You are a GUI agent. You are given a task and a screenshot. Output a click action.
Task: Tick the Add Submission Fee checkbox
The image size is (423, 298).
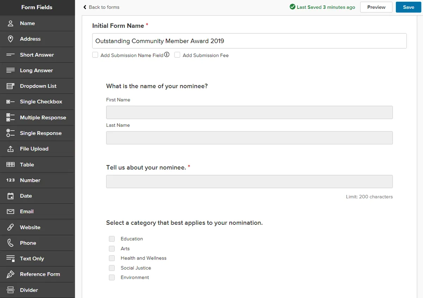(x=177, y=55)
